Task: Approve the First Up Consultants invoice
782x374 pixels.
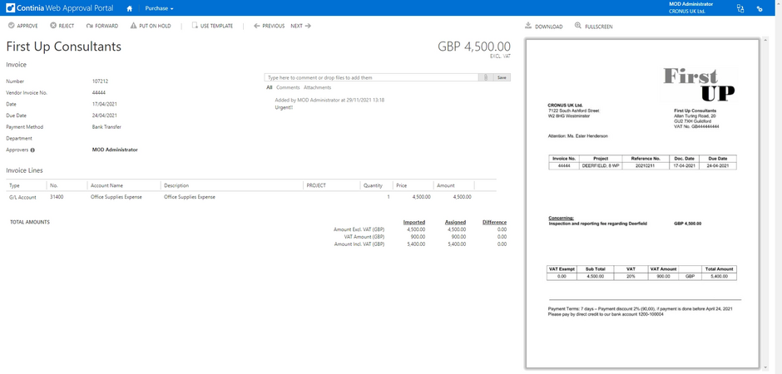Action: (22, 26)
